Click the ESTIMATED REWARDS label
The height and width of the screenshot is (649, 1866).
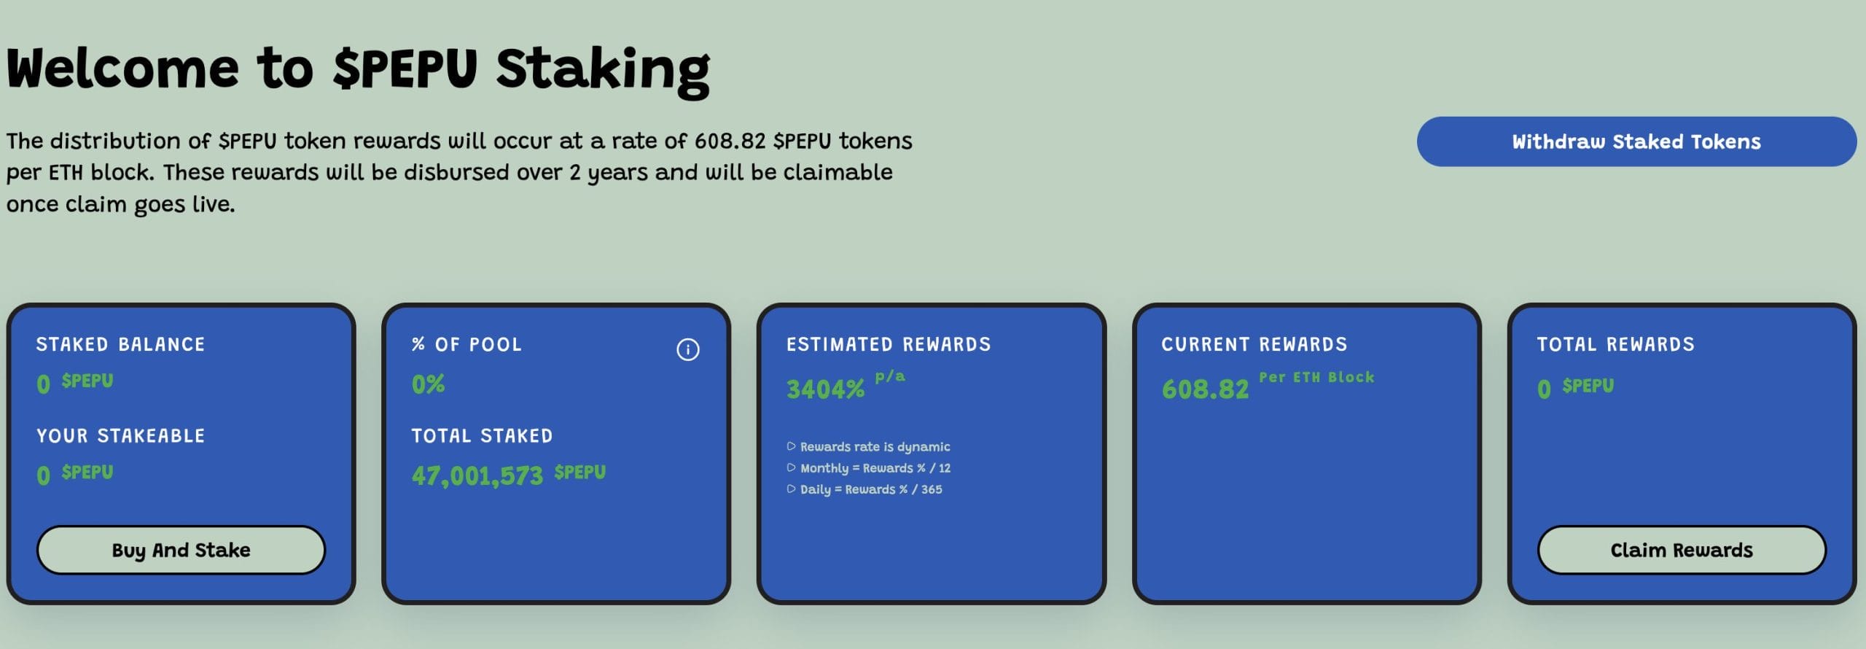(889, 344)
